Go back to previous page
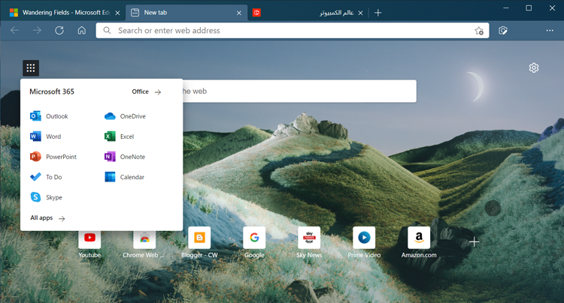 point(15,31)
